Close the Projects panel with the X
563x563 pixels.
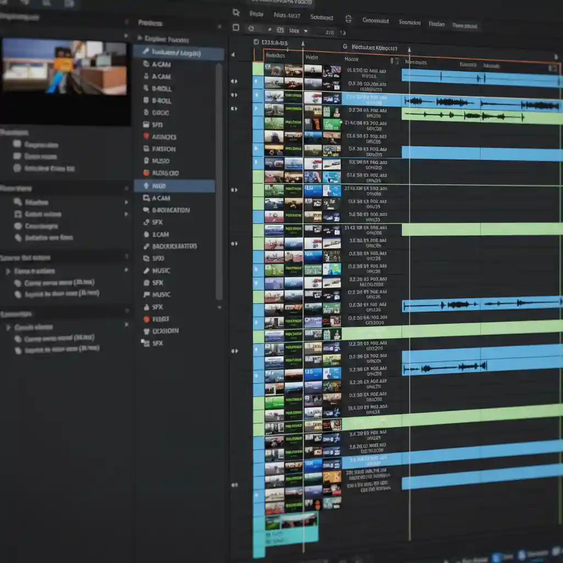click(x=219, y=26)
